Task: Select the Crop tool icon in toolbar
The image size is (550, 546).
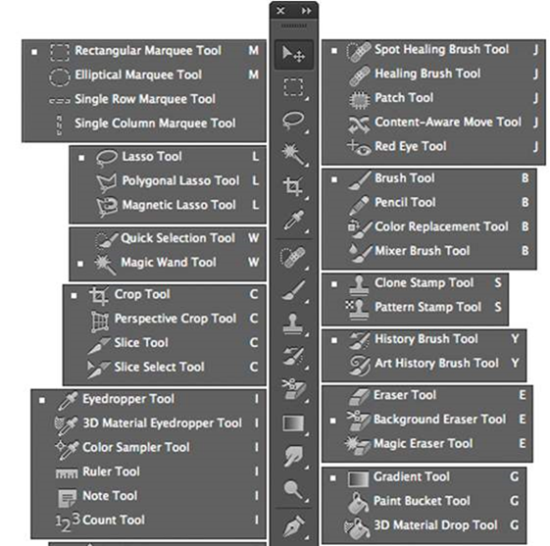Action: coord(293,186)
